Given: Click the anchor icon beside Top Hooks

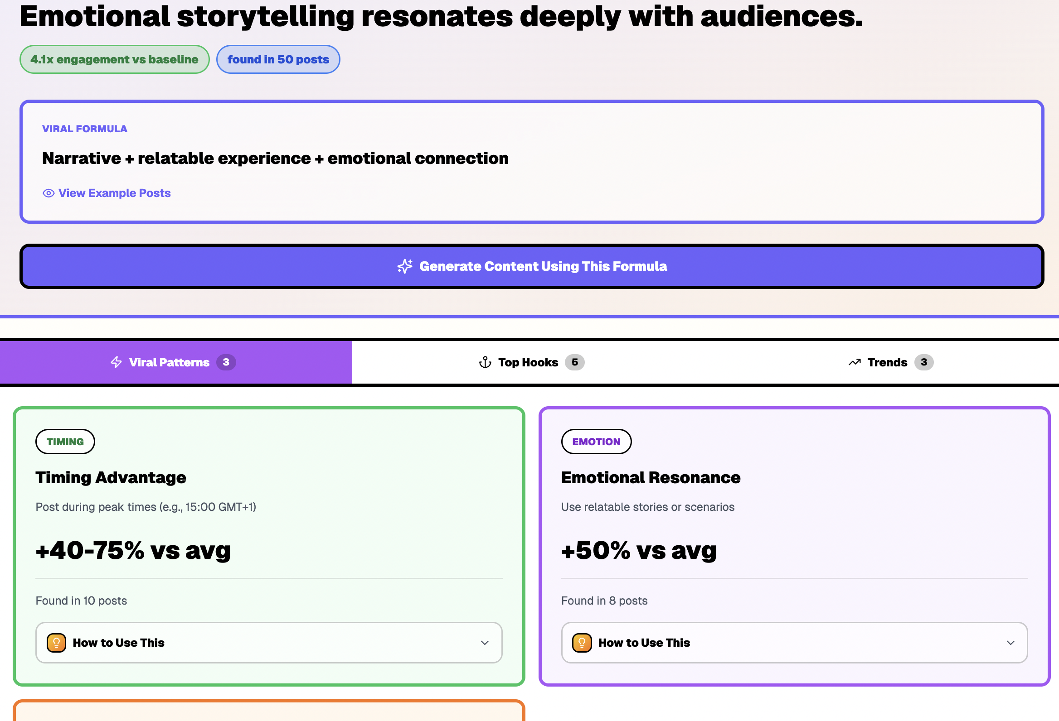Looking at the screenshot, I should 485,362.
